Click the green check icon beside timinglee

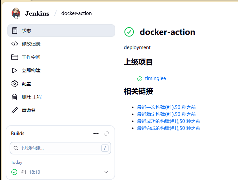pyautogui.click(x=140, y=79)
